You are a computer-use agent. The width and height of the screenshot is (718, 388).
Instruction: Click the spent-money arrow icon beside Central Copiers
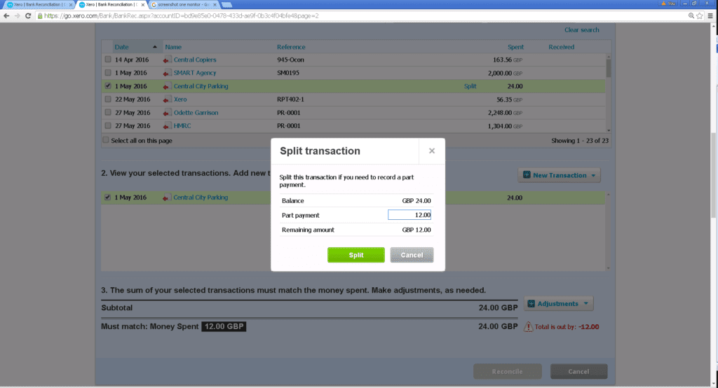coord(167,60)
